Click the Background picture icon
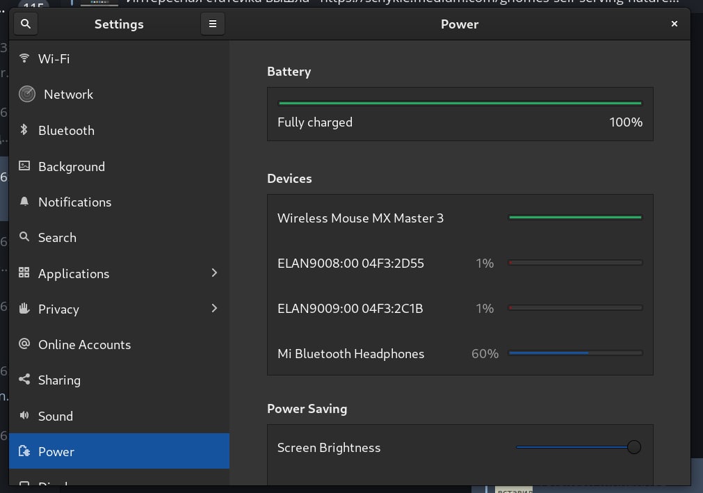The height and width of the screenshot is (493, 703). pos(24,166)
